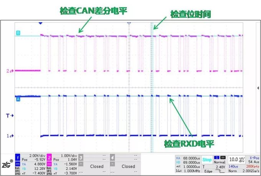Open the closed channel 3 indicator
The width and height of the screenshot is (261, 176).
point(81,158)
